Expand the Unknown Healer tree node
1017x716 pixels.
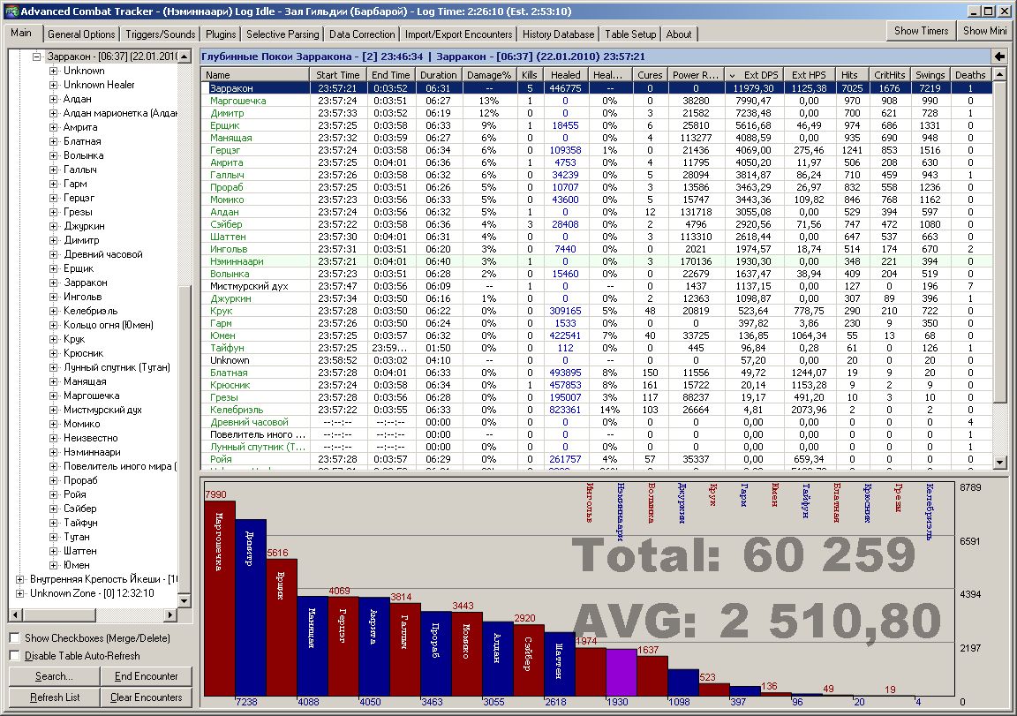(x=54, y=85)
